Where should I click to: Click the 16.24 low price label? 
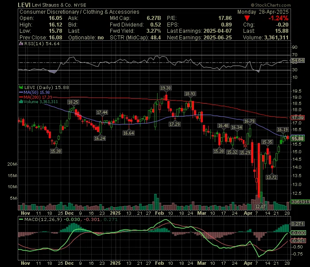point(100,138)
